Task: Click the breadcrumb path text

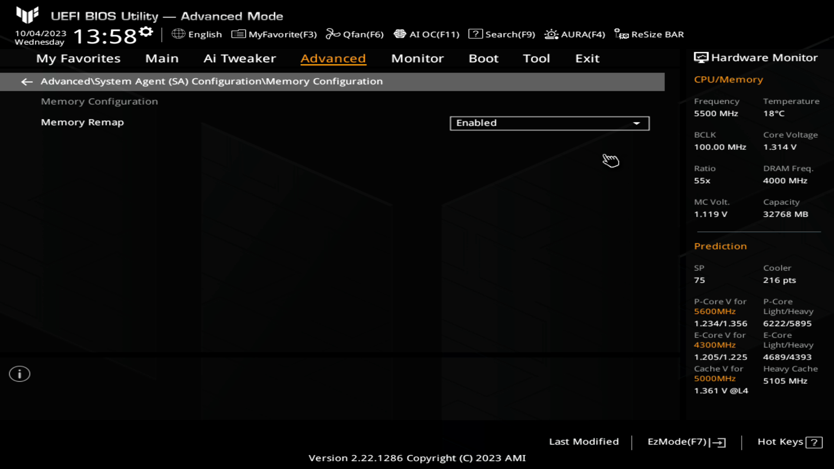Action: point(212,81)
